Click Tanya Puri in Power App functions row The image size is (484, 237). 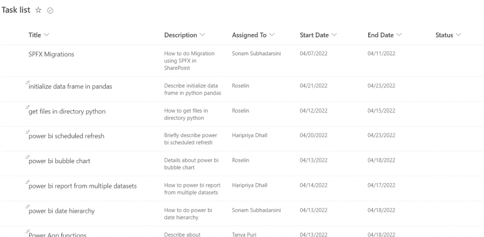tap(245, 235)
